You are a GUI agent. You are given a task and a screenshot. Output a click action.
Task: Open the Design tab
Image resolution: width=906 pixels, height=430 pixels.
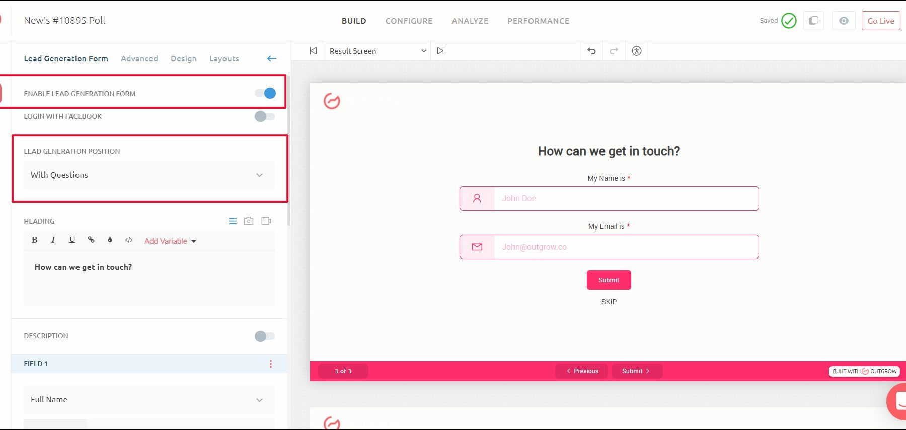tap(183, 59)
